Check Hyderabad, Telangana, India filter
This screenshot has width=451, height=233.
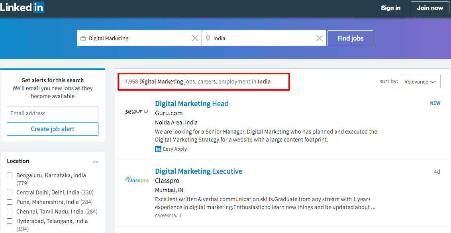10,221
